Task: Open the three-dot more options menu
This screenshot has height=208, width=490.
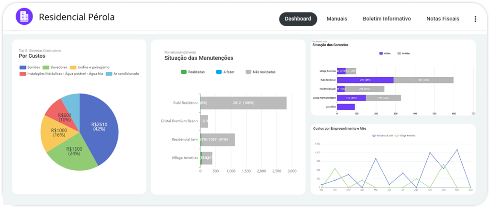Action: (x=475, y=19)
